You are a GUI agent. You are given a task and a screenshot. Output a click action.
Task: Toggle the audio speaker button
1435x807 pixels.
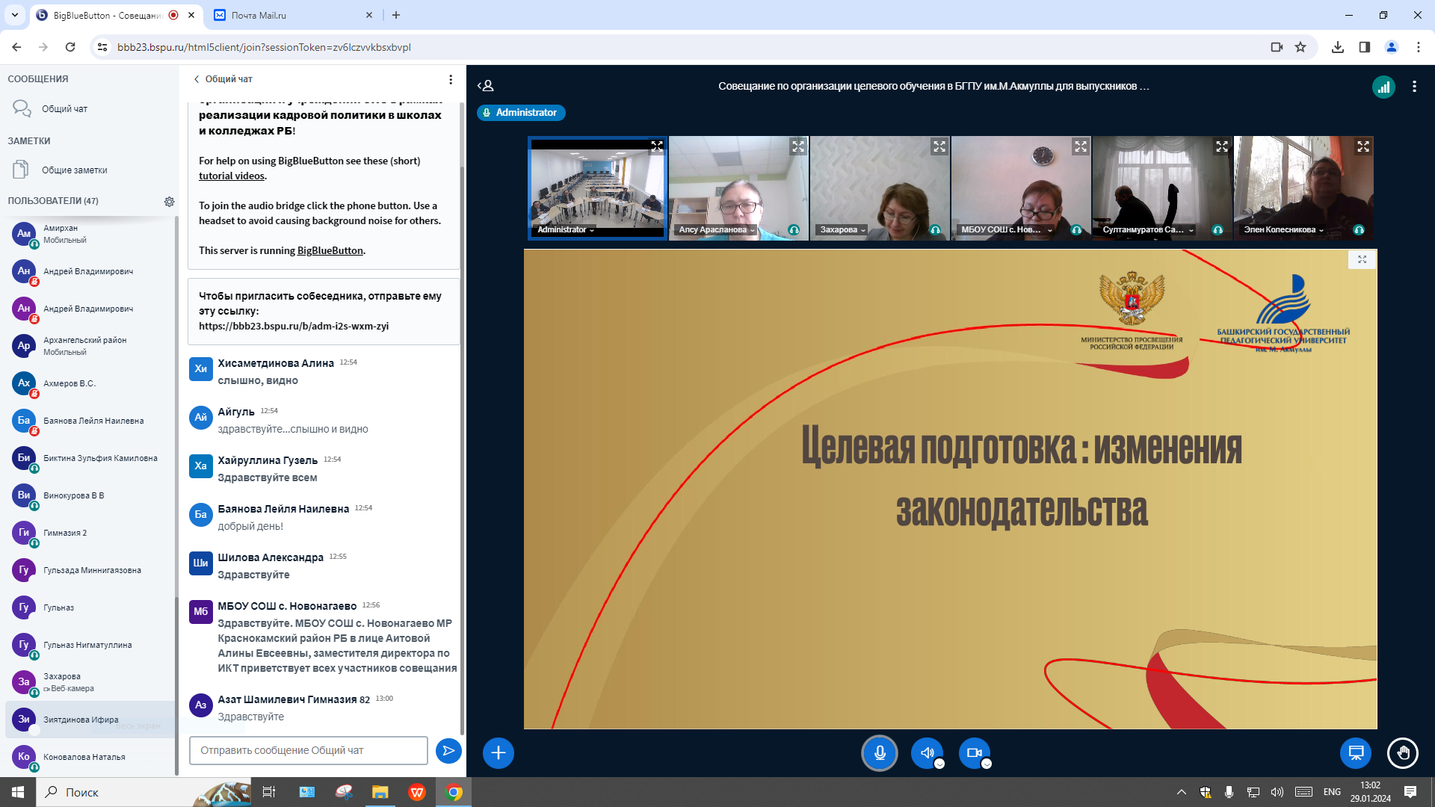point(927,752)
